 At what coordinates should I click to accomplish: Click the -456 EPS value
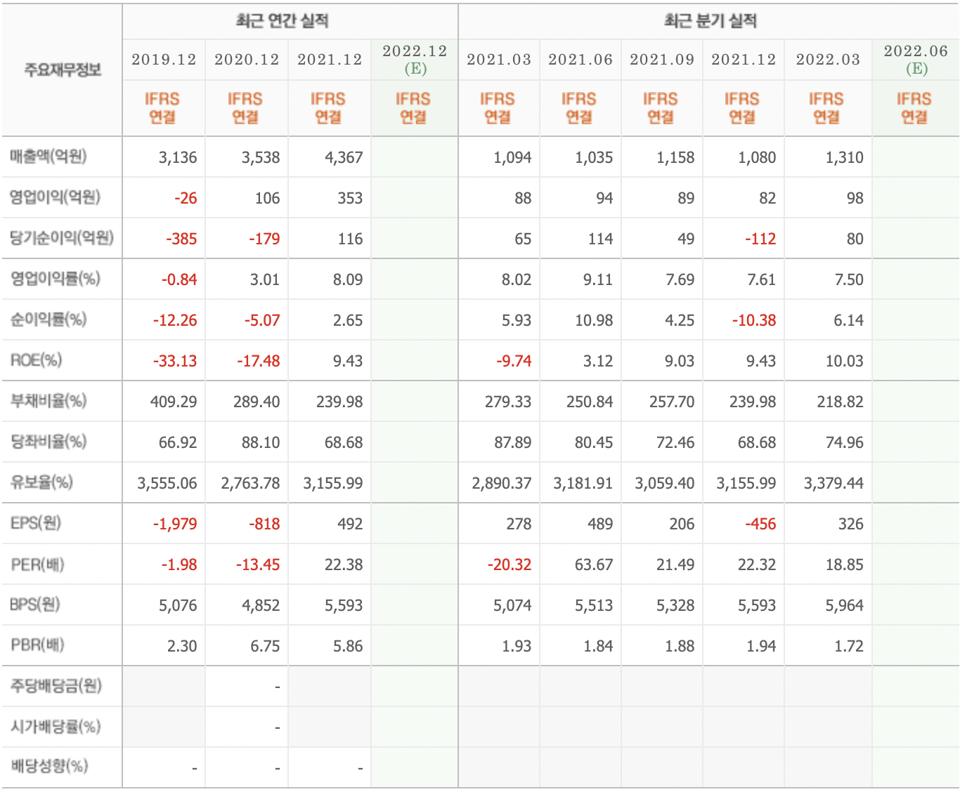coord(760,524)
